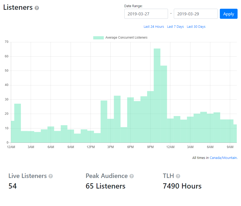Click the last bar after 9AM
The width and height of the screenshot is (241, 206).
[x=235, y=134]
